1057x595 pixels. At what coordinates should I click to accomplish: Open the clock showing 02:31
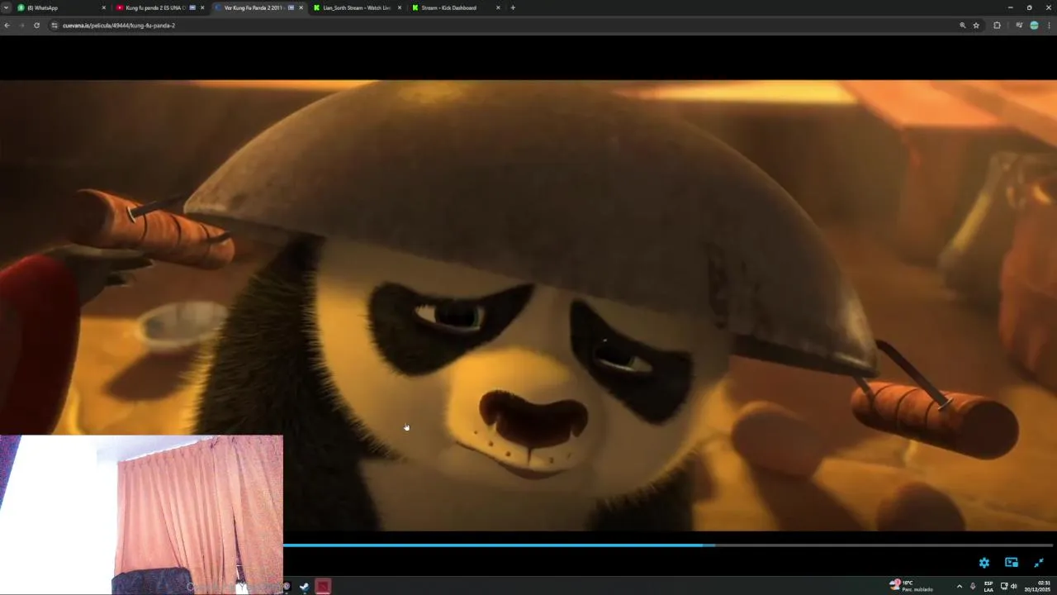[x=1037, y=586]
